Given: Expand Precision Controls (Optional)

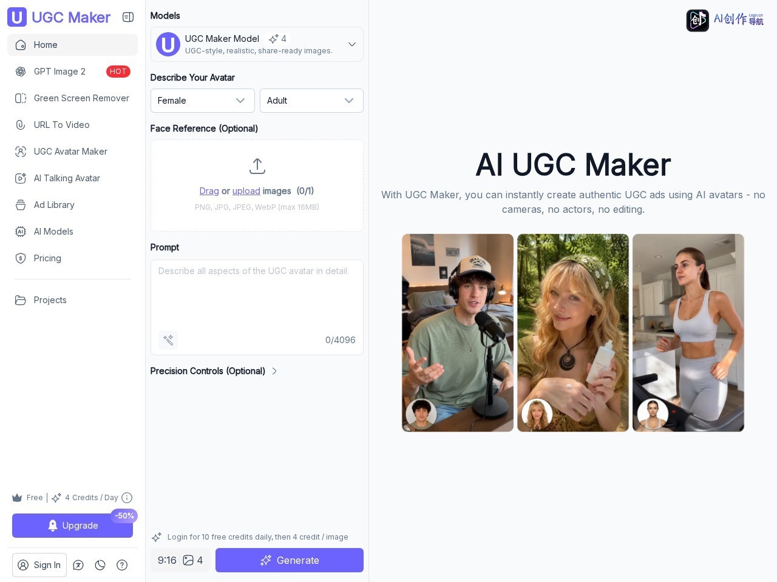Looking at the screenshot, I should (214, 371).
